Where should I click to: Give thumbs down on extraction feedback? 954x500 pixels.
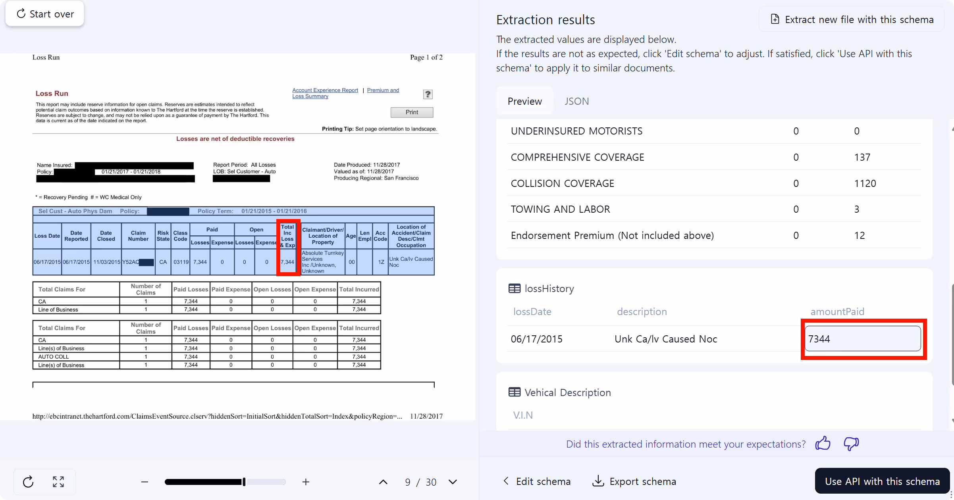click(x=851, y=444)
